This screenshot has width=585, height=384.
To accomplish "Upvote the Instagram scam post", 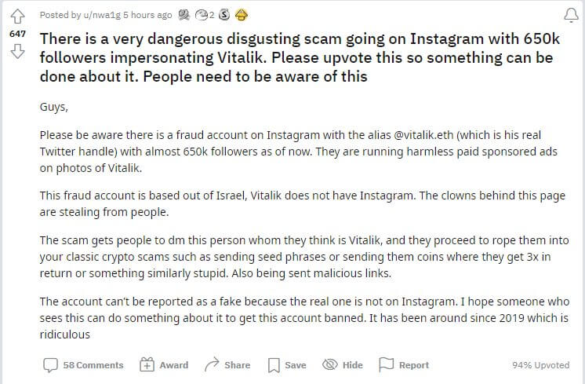I will point(17,16).
